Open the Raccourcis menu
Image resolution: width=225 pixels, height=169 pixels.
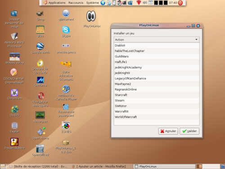click(x=76, y=3)
